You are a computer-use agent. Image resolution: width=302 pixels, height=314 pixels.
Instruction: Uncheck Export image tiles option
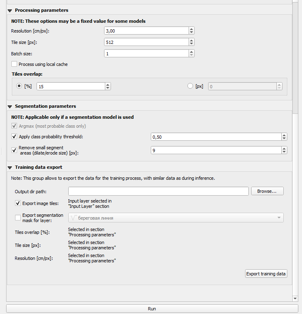click(x=18, y=203)
